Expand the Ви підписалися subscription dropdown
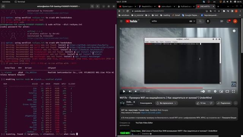The height and width of the screenshot is (137, 243). pyautogui.click(x=166, y=103)
